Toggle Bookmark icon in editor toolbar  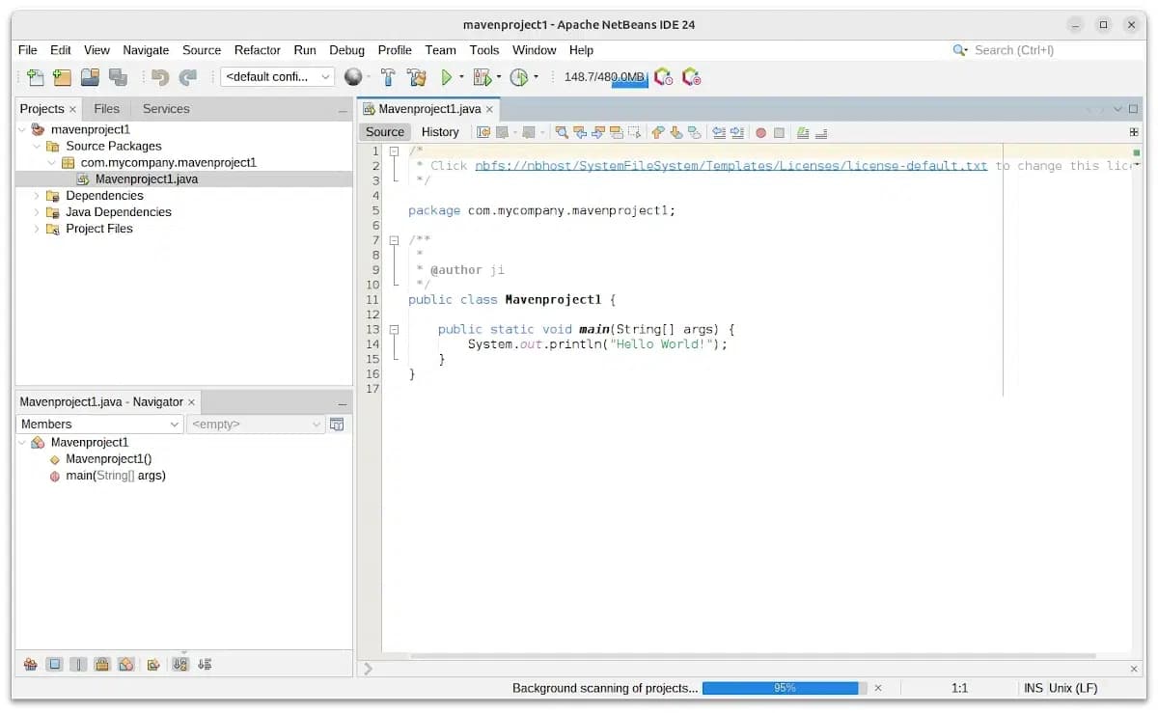point(694,132)
